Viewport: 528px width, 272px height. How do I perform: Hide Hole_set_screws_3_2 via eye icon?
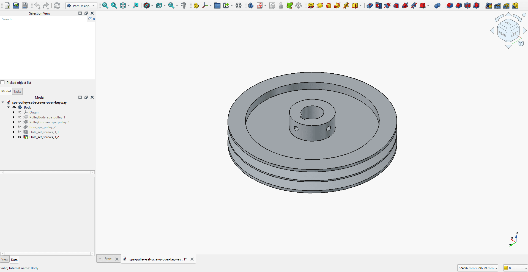coord(20,137)
